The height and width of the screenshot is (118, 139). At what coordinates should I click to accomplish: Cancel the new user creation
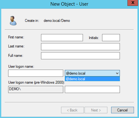(x=122, y=110)
